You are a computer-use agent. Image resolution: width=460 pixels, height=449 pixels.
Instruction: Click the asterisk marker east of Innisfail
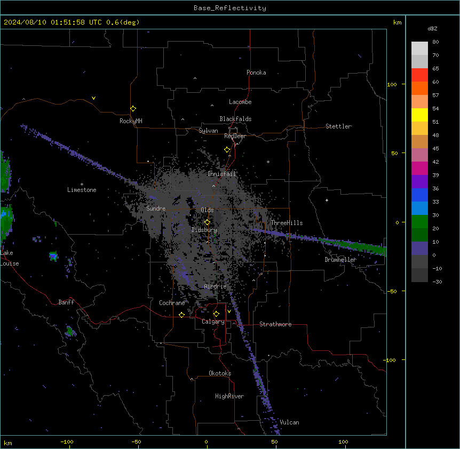(268, 162)
